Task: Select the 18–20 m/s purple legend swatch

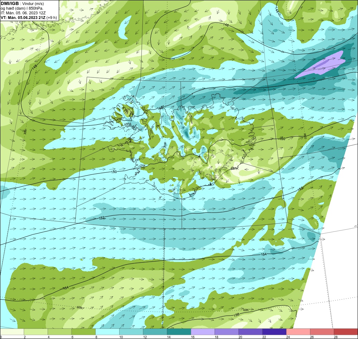Action: [227, 331]
